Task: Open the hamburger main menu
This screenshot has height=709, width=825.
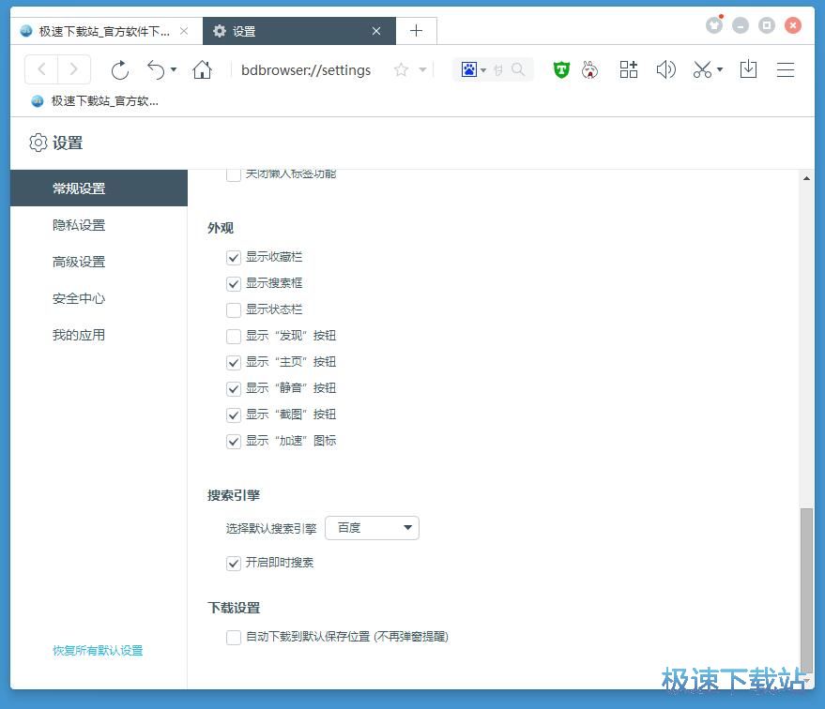Action: tap(786, 70)
